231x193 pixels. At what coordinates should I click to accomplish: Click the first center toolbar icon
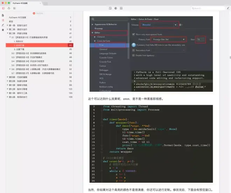tap(110, 8)
